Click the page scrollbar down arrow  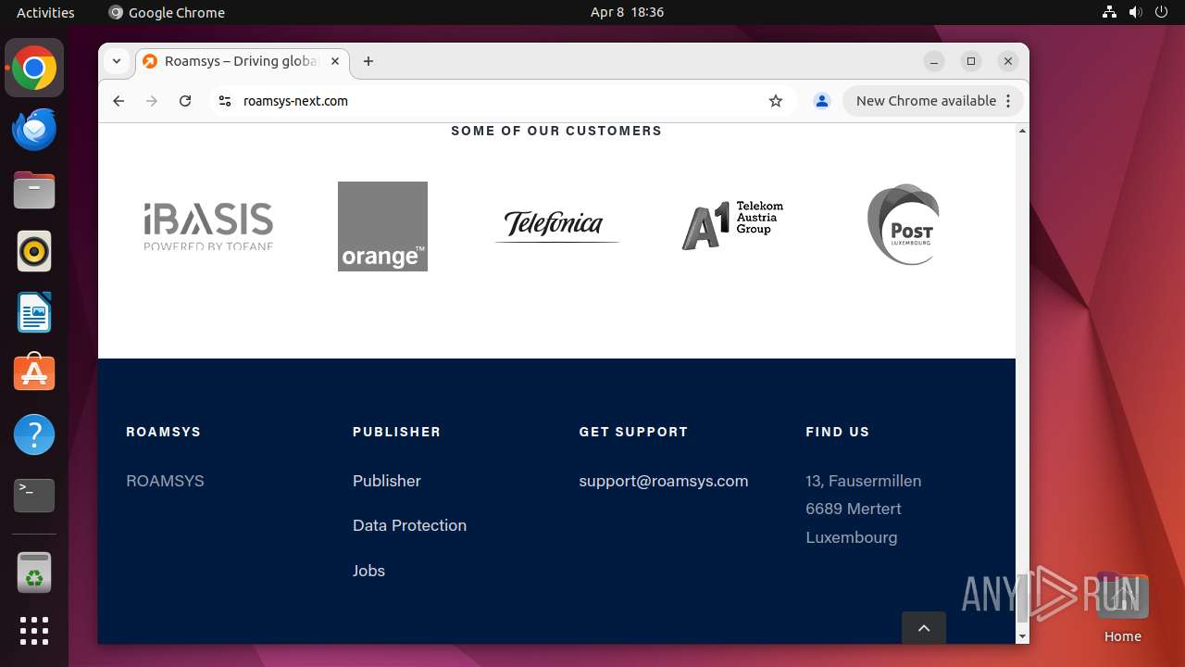(x=1022, y=636)
